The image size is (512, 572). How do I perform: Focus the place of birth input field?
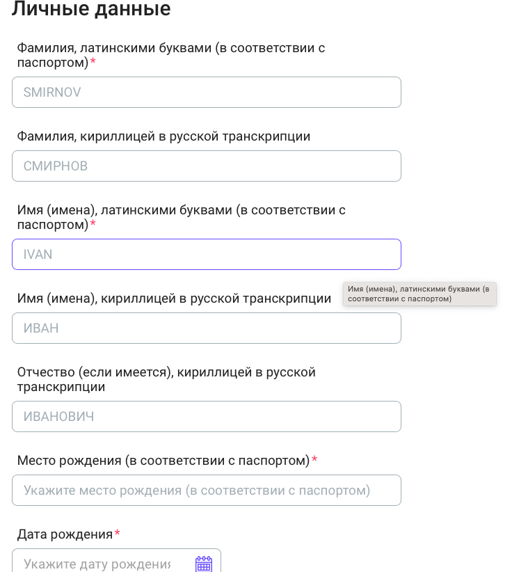tap(206, 491)
